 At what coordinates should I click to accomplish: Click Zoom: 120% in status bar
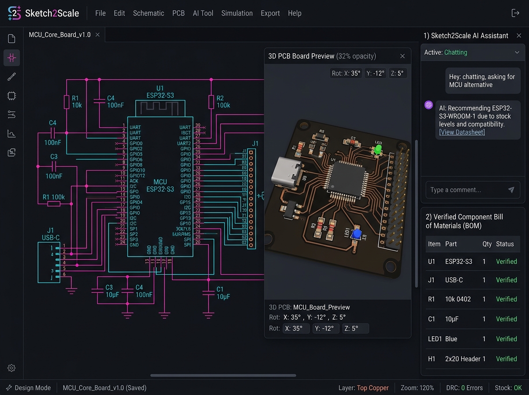click(x=417, y=388)
